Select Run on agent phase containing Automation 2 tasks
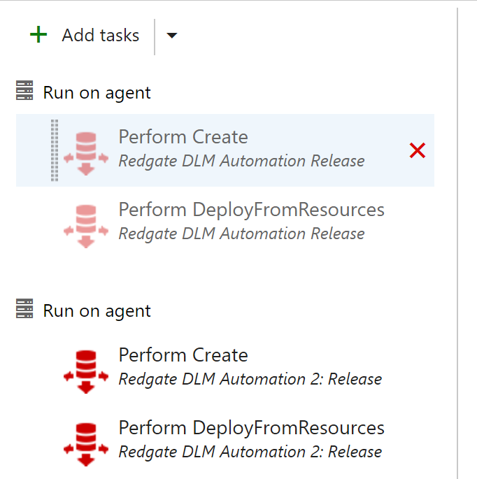Screen dimensions: 477x479 click(x=97, y=310)
